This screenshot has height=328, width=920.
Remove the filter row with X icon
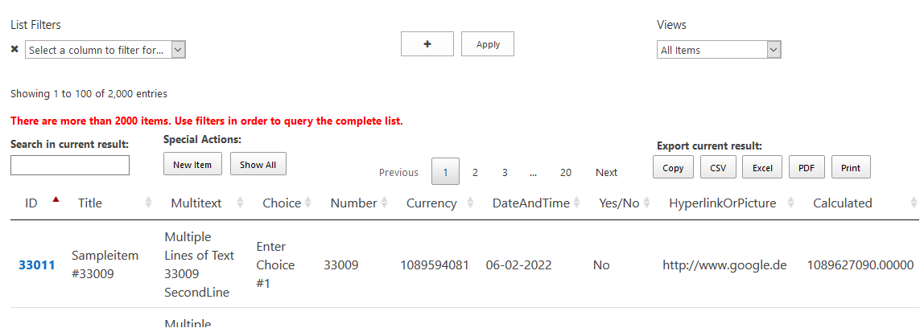[x=14, y=49]
